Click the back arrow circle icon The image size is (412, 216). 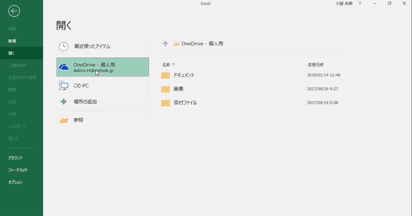click(x=14, y=11)
